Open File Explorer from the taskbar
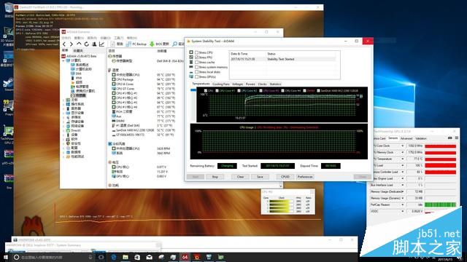Viewport: 467px width, 262px height. point(126,257)
